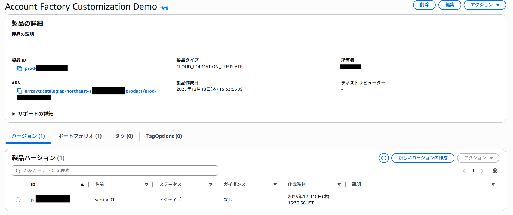Image resolution: width=513 pixels, height=215 pixels.
Task: Open 情報 link beside page title
Action: click(164, 8)
